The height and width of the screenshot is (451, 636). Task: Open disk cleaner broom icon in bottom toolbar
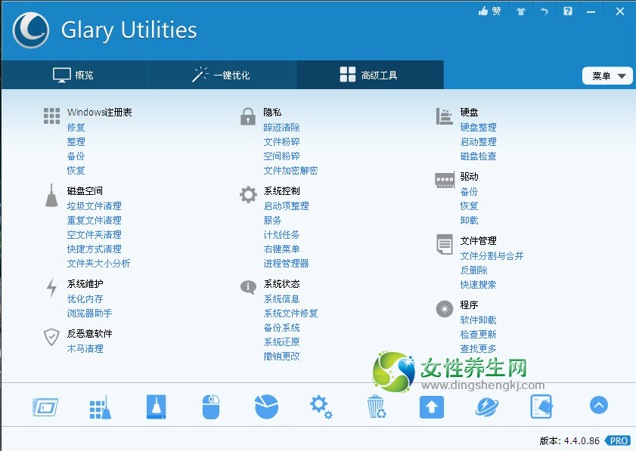pyautogui.click(x=156, y=407)
